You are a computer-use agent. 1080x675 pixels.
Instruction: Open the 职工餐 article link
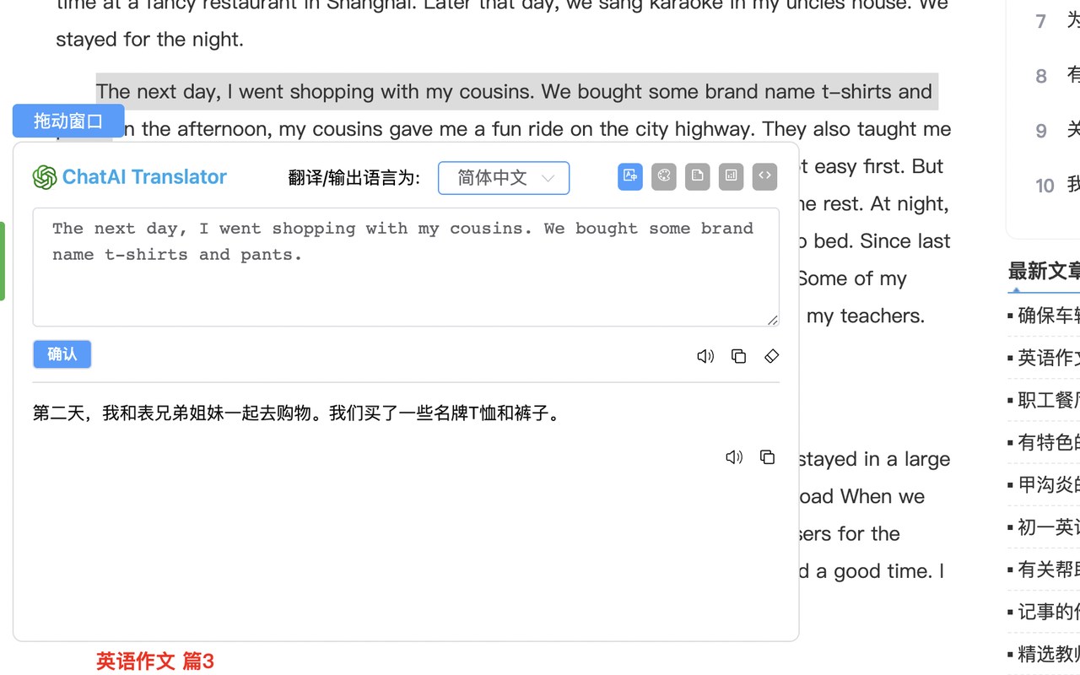coord(1047,400)
